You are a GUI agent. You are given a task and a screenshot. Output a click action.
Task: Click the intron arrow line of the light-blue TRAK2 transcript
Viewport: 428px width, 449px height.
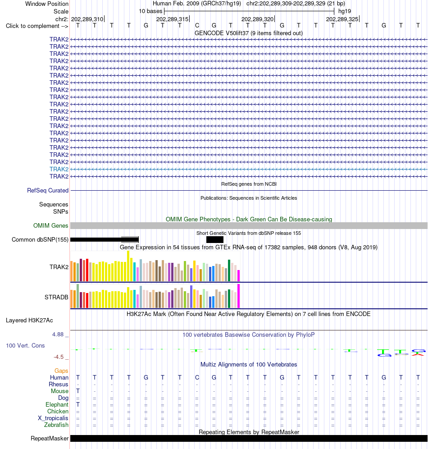point(249,169)
